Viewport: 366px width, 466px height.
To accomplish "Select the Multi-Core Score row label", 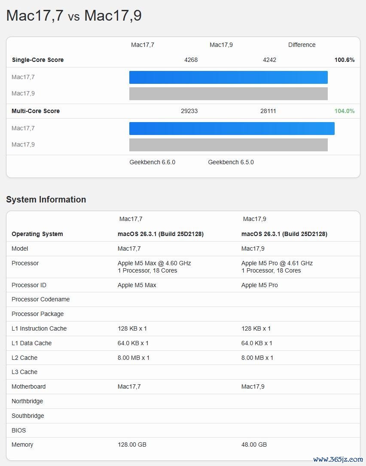I will tap(36, 111).
